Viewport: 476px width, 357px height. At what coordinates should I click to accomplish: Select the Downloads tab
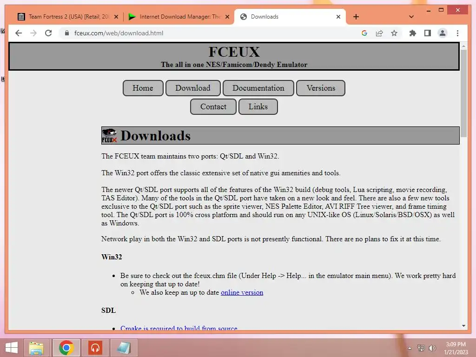pos(290,17)
